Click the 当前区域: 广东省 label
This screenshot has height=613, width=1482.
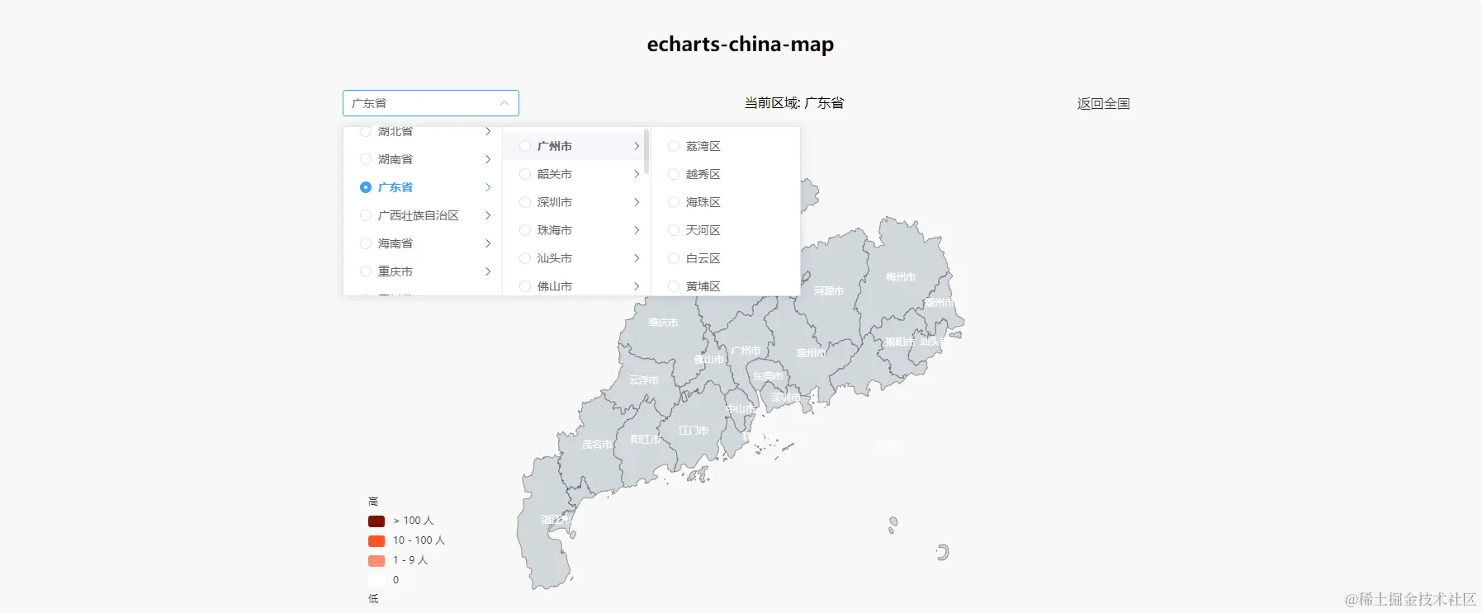(794, 103)
